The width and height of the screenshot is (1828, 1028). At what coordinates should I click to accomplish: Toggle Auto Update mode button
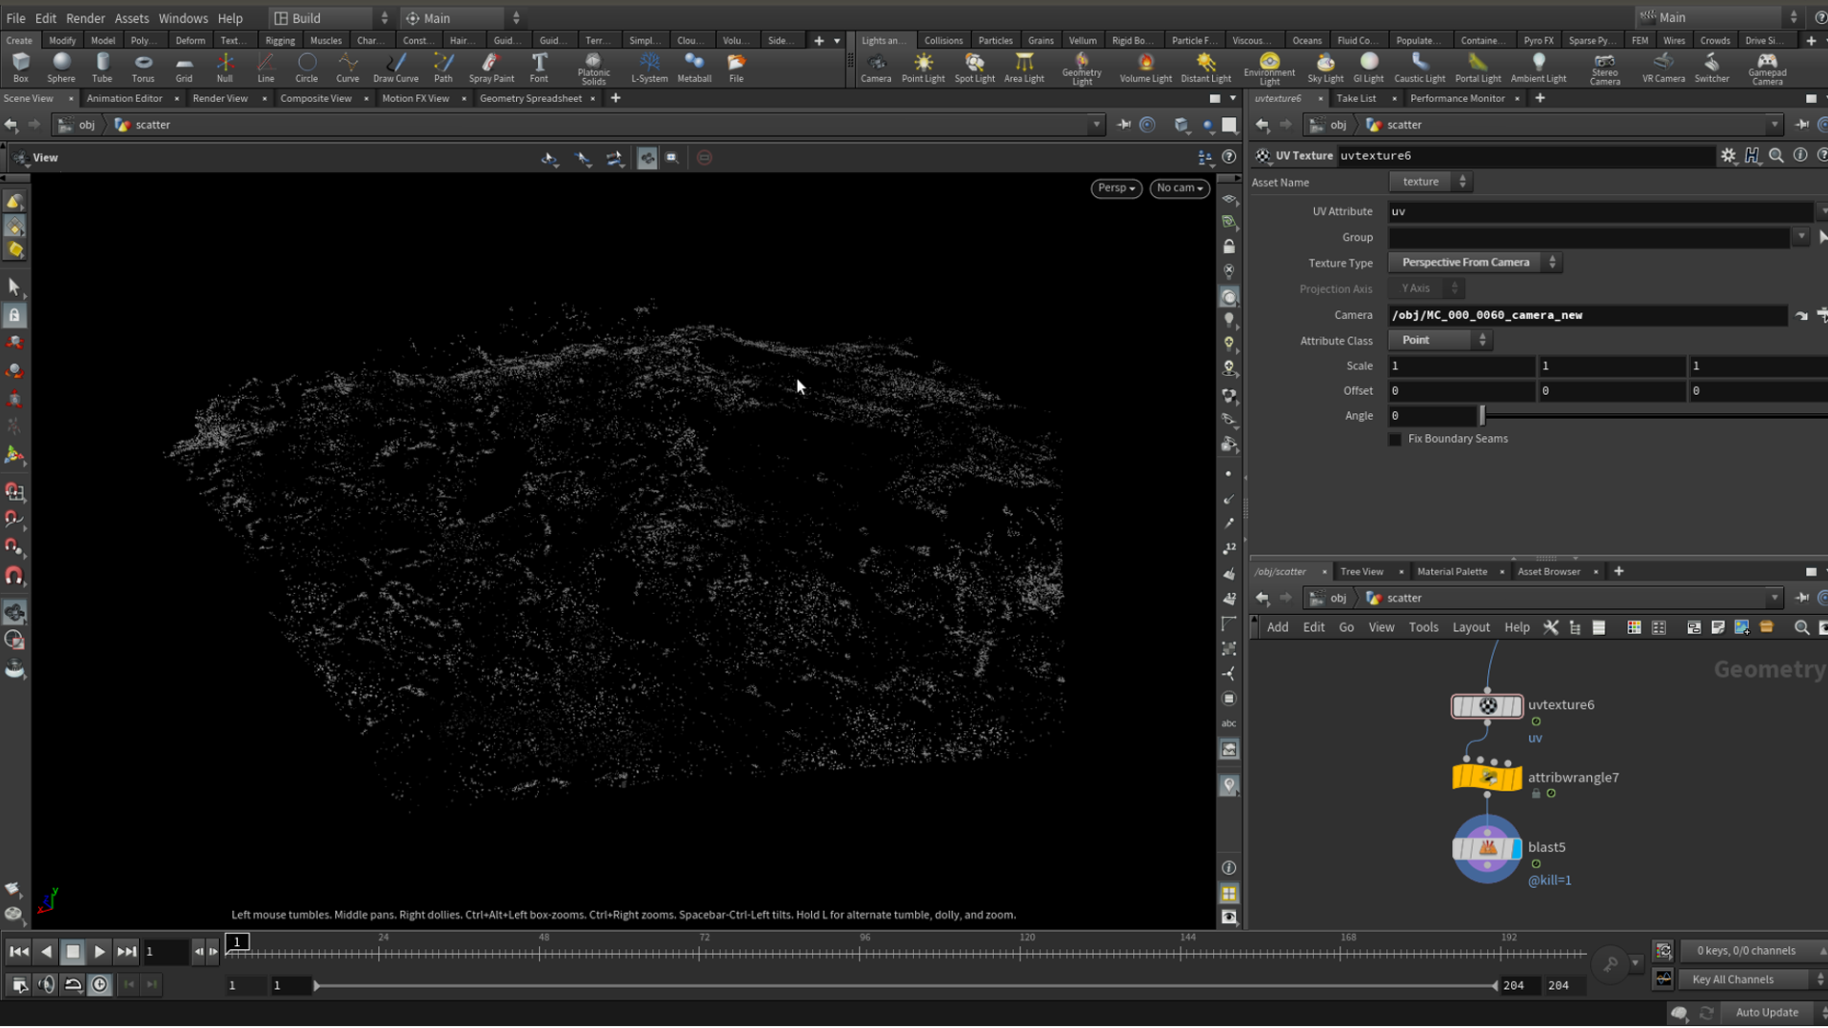click(1766, 1012)
